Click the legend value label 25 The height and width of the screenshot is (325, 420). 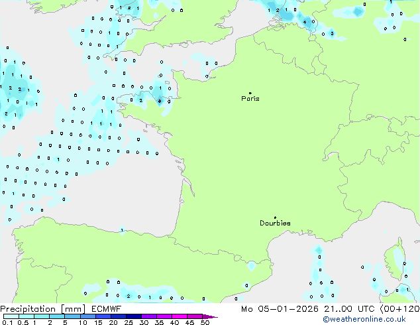click(x=129, y=322)
